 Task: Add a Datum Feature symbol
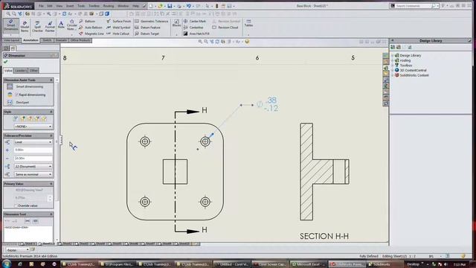click(147, 28)
